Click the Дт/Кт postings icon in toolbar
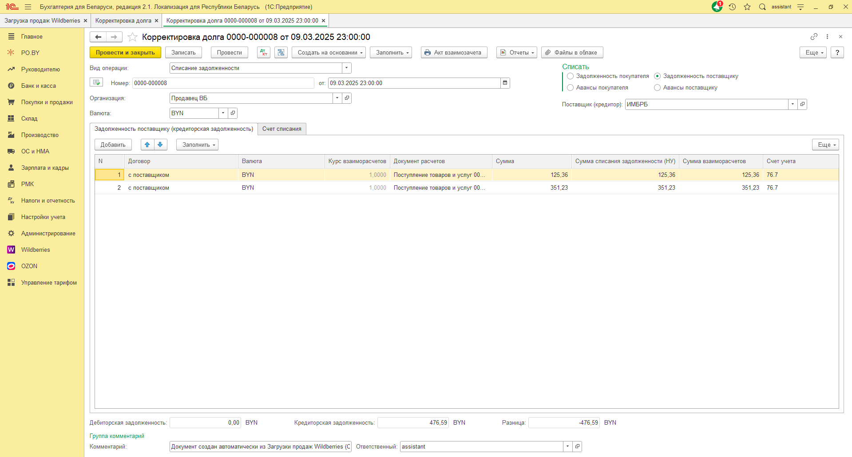 coord(264,52)
